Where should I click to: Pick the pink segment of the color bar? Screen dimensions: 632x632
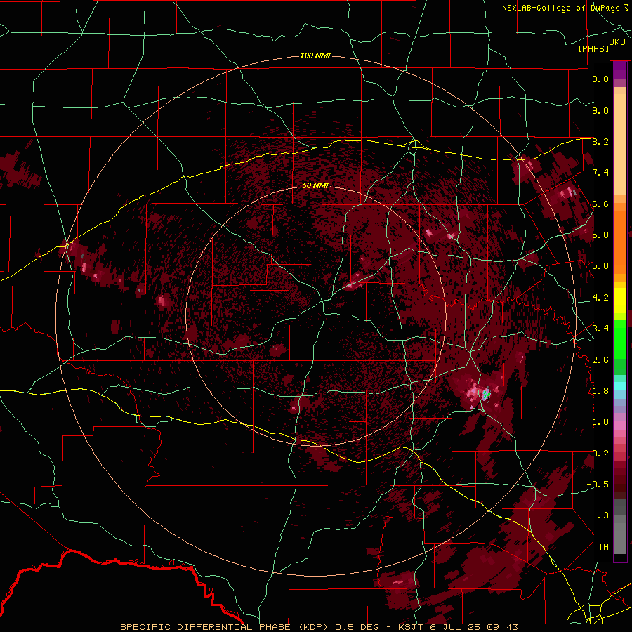coord(620,426)
